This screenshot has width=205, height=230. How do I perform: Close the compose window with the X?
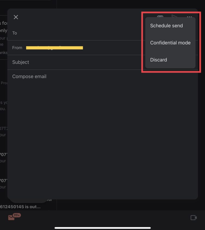[16, 17]
